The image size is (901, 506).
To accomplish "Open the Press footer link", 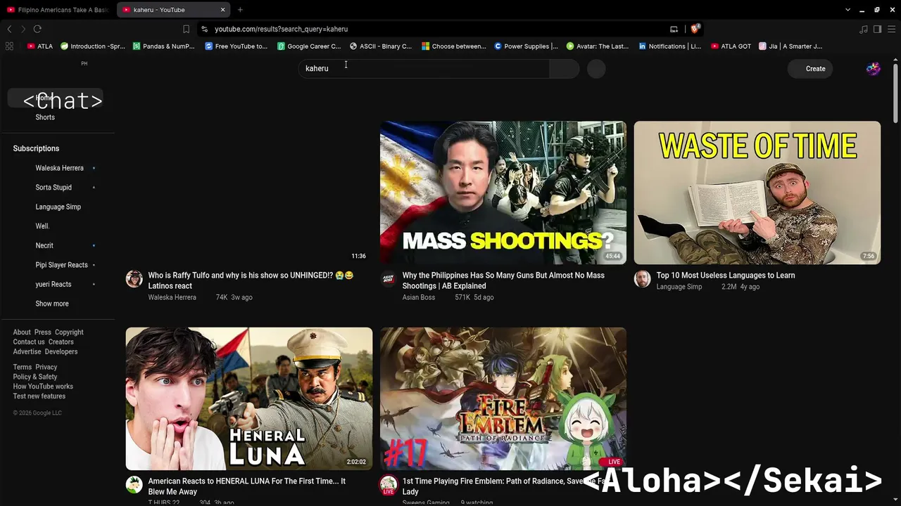I will [43, 332].
